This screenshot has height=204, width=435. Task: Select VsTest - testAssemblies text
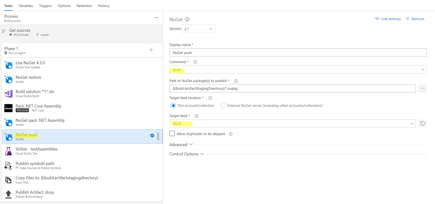(37, 149)
